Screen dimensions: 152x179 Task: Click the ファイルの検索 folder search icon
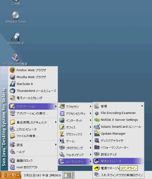(12, 136)
